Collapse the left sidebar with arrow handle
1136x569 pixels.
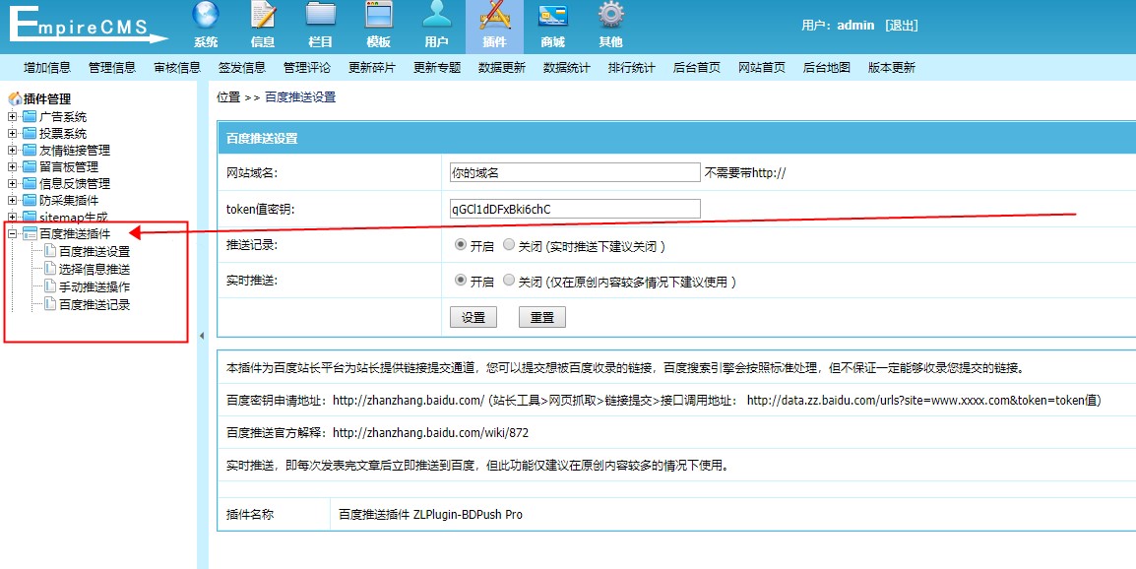click(x=202, y=336)
